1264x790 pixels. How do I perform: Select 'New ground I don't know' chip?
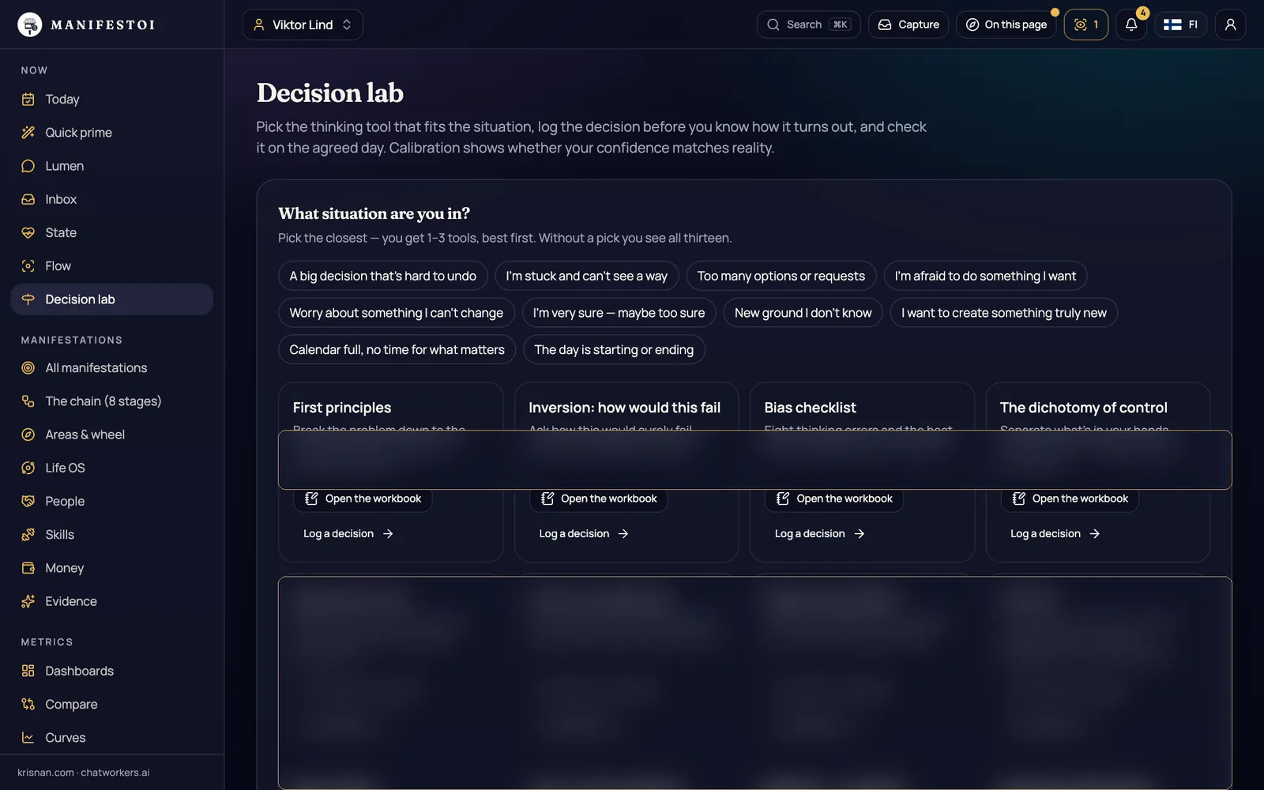[x=803, y=313]
